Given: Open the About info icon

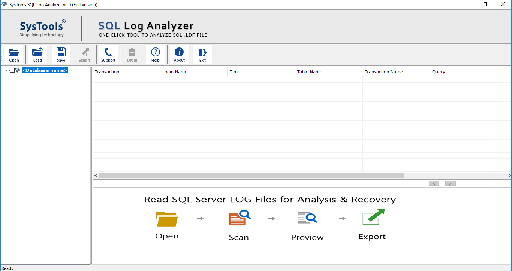Looking at the screenshot, I should [x=179, y=55].
